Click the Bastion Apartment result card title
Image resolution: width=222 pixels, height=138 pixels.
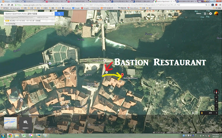pos(12,18)
